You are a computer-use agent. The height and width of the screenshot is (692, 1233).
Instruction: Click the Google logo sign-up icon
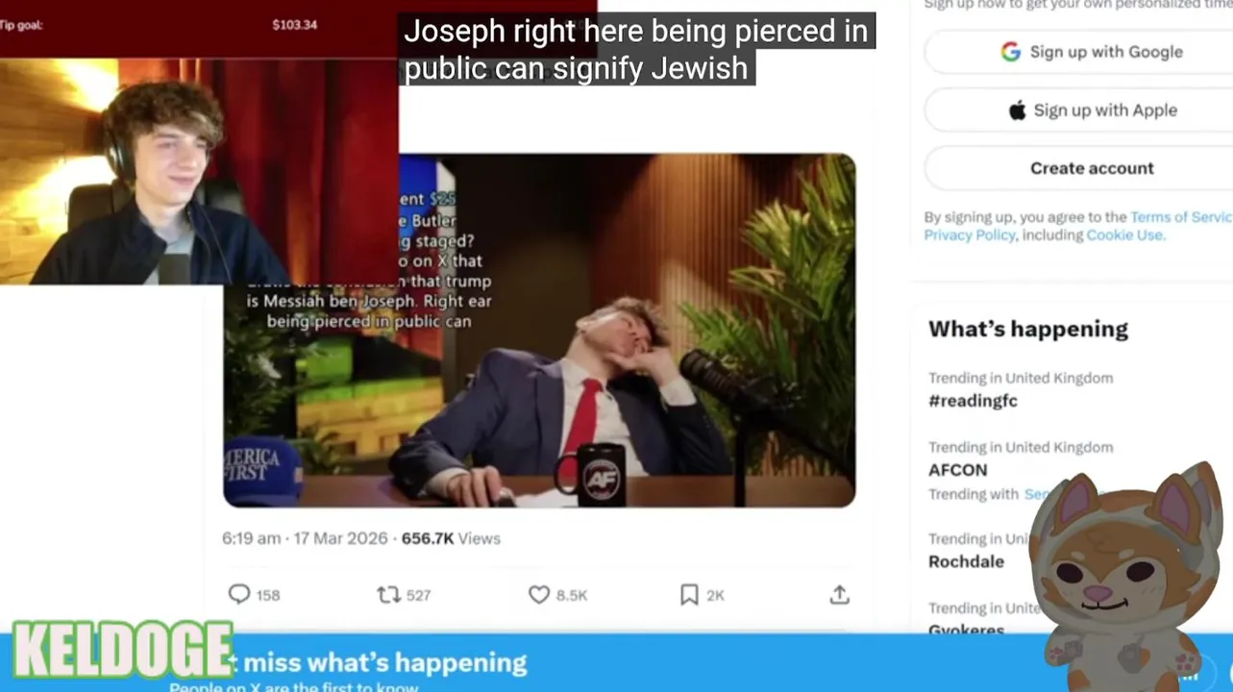(x=1010, y=52)
